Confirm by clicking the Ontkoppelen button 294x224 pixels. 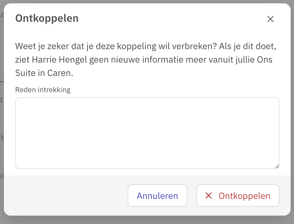pyautogui.click(x=237, y=196)
